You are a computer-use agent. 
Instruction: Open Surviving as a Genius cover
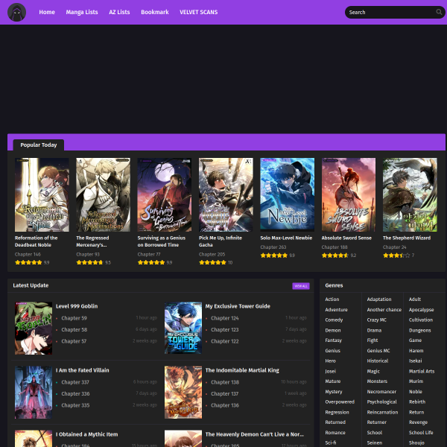coord(165,194)
